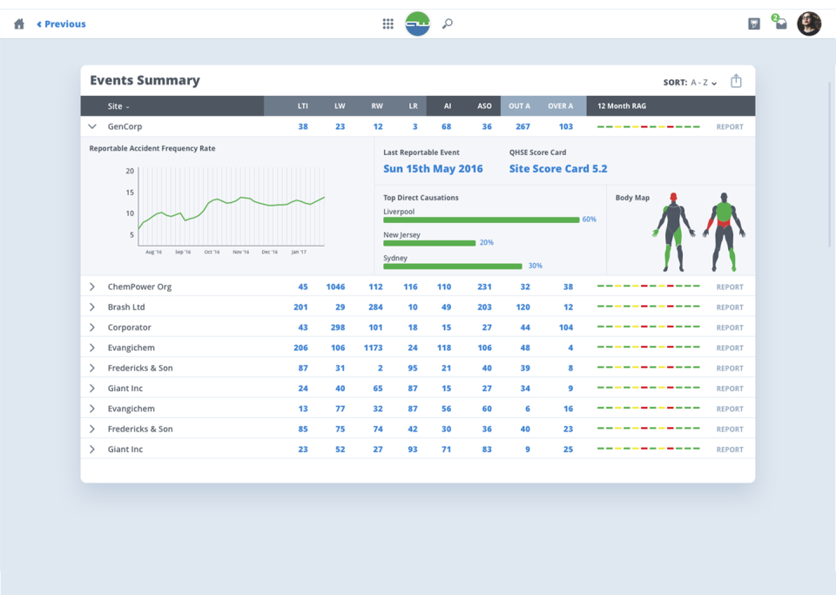Click the Brash Ltd site name
The height and width of the screenshot is (595, 836).
(x=126, y=308)
